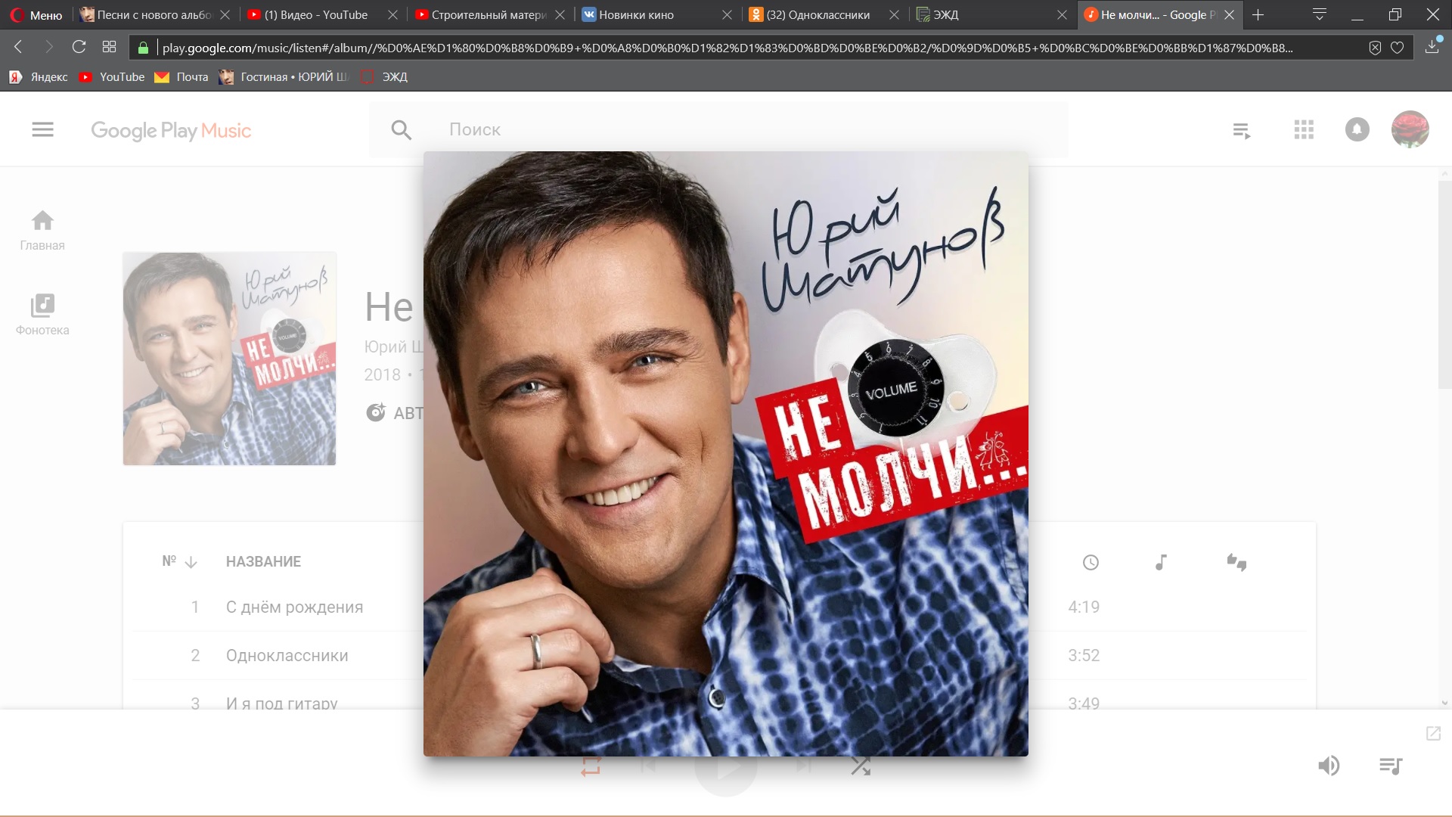Switch to the Новинки кино tab
The width and height of the screenshot is (1452, 817).
coord(635,14)
